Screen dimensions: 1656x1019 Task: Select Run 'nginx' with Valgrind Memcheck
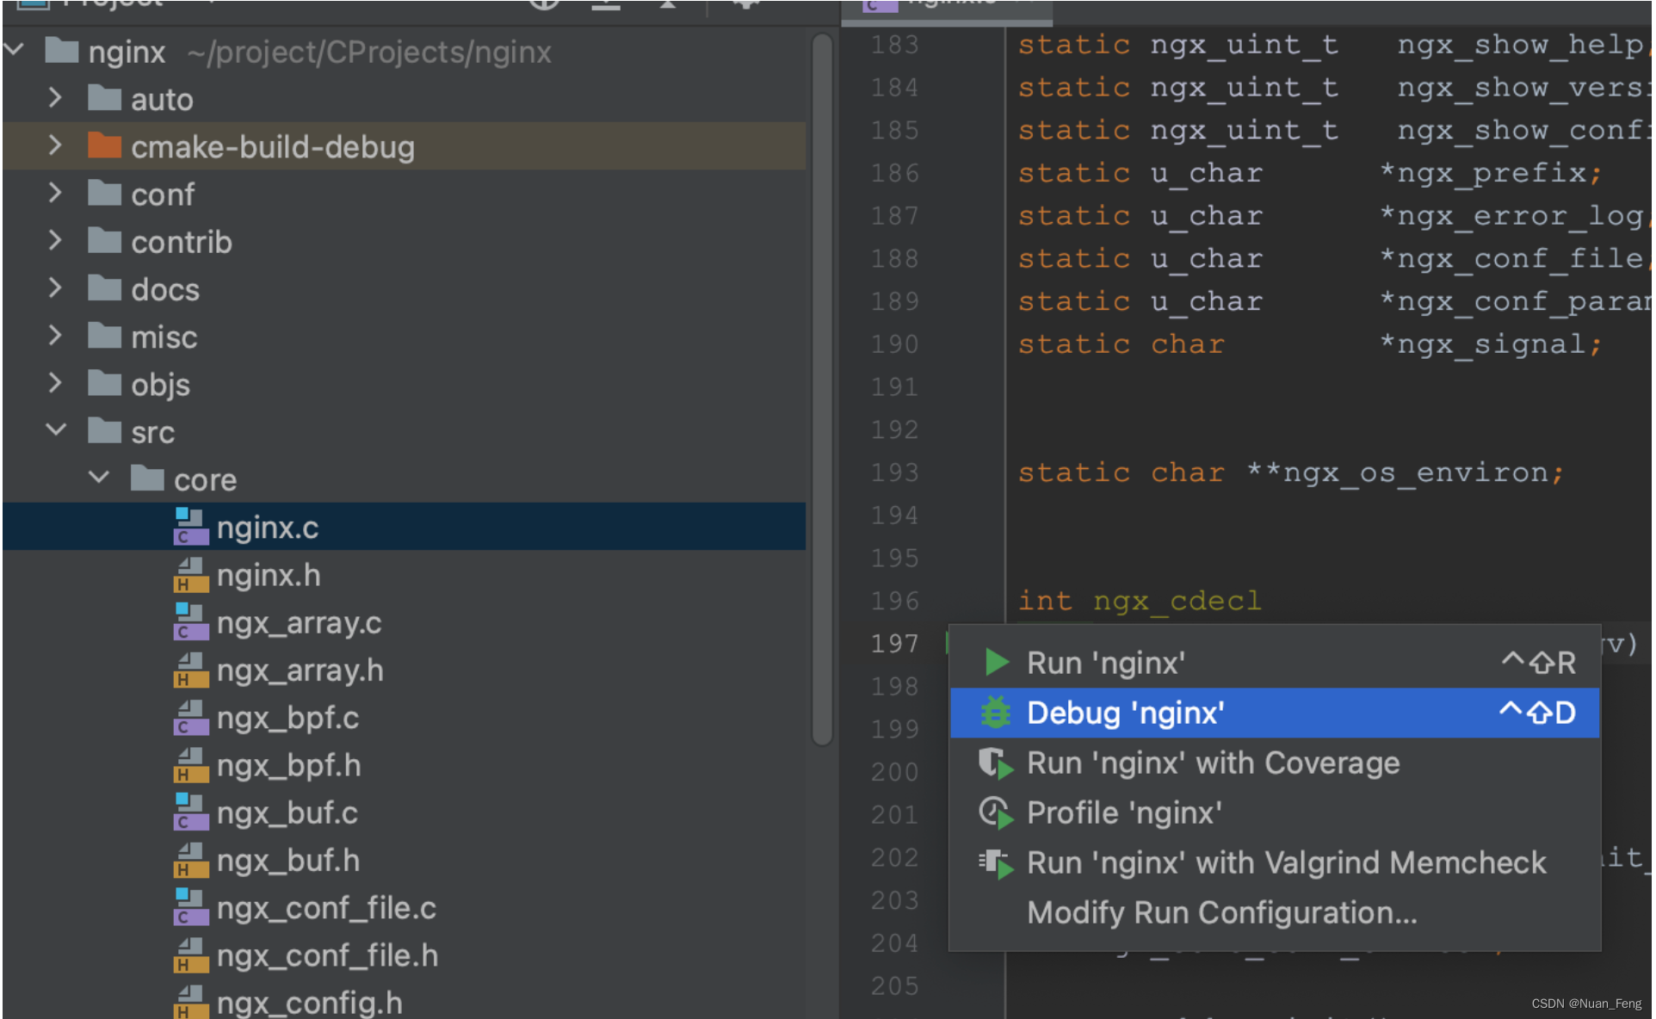pos(1274,862)
